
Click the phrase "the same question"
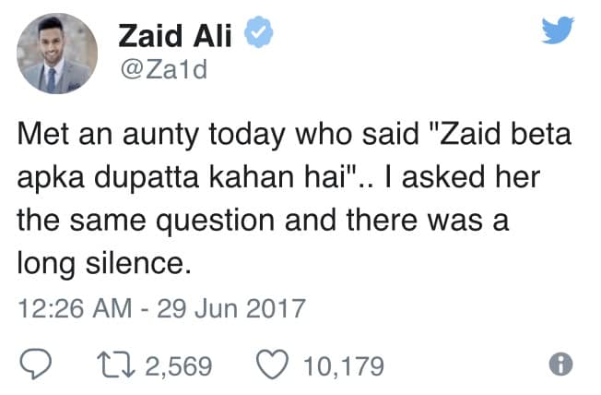coord(146,221)
